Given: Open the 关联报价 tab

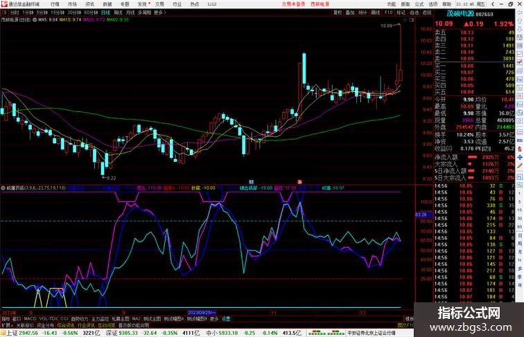Looking at the screenshot, I should pos(26,325).
